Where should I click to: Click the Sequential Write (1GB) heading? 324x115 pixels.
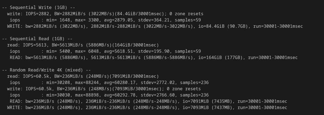[x=38, y=8]
